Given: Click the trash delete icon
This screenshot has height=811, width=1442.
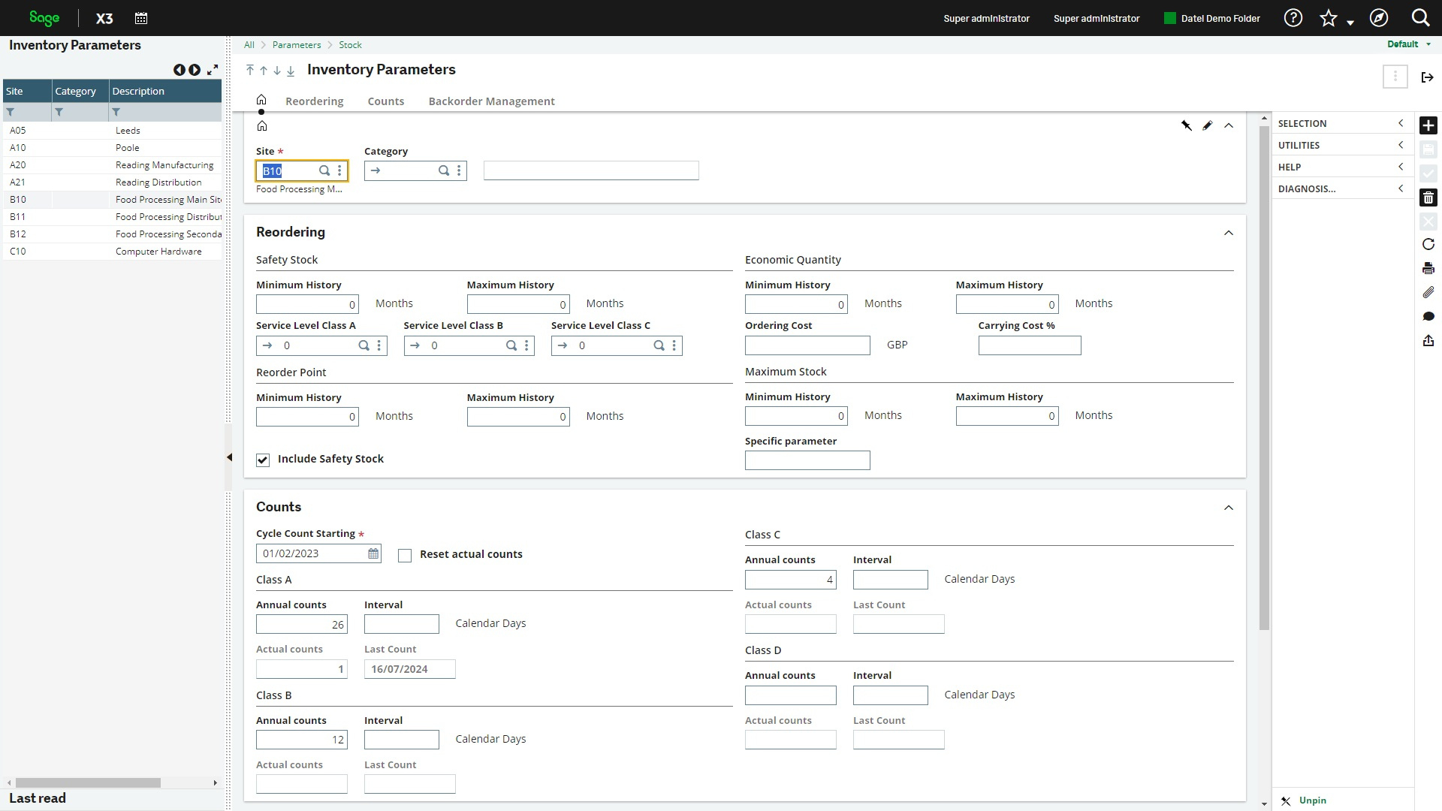Looking at the screenshot, I should 1428,197.
